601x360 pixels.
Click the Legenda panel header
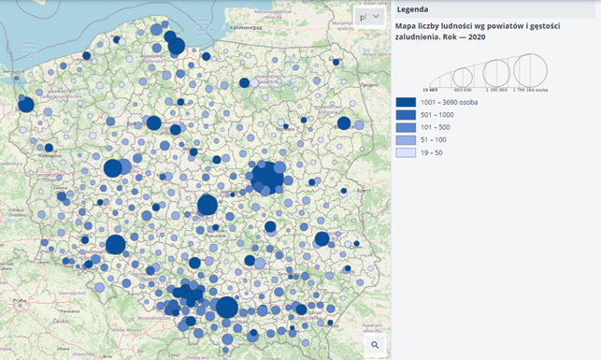click(494, 9)
